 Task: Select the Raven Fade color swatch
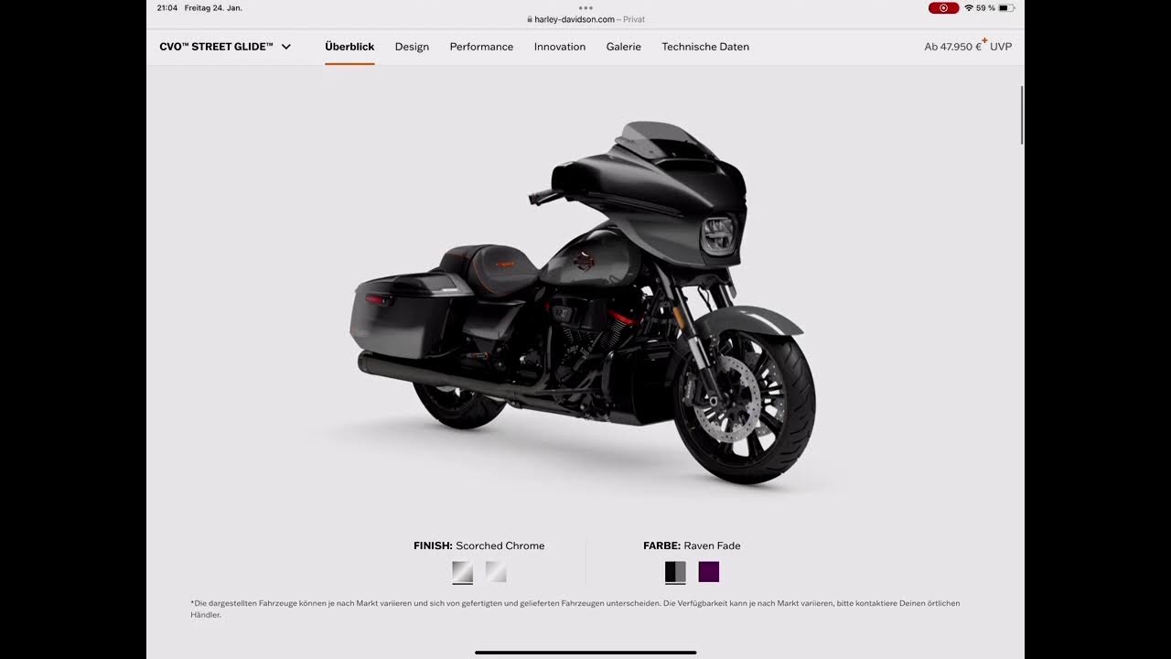pyautogui.click(x=675, y=572)
